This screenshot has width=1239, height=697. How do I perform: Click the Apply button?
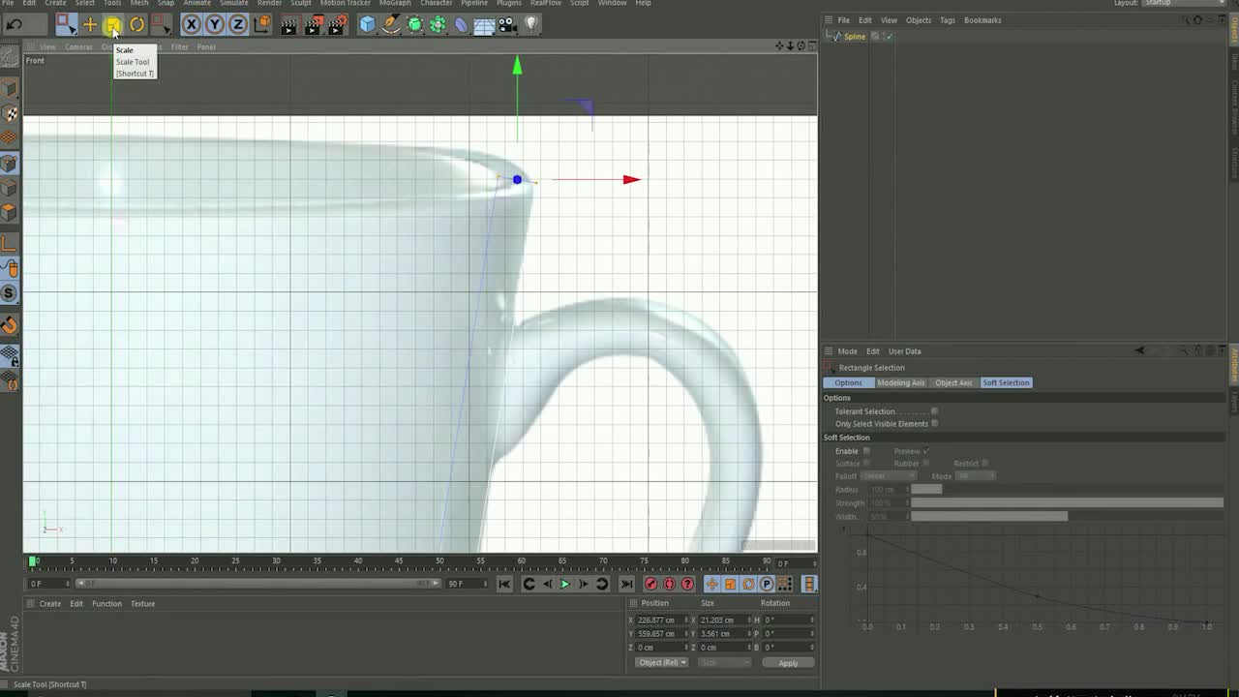click(788, 663)
